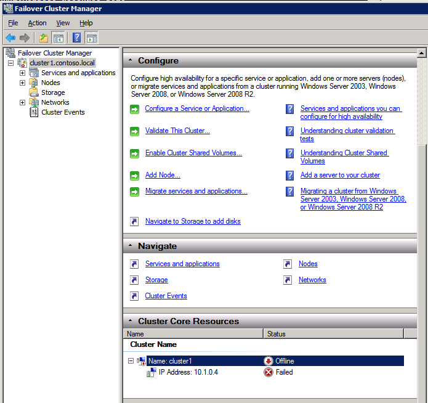Click the shortcut icon beside Networks in Navigate section
Viewport: 428px width, 403px height.
288,280
